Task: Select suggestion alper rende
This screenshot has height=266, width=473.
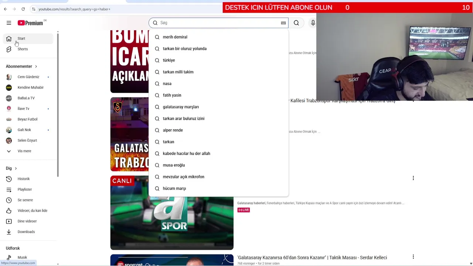Action: [218, 130]
